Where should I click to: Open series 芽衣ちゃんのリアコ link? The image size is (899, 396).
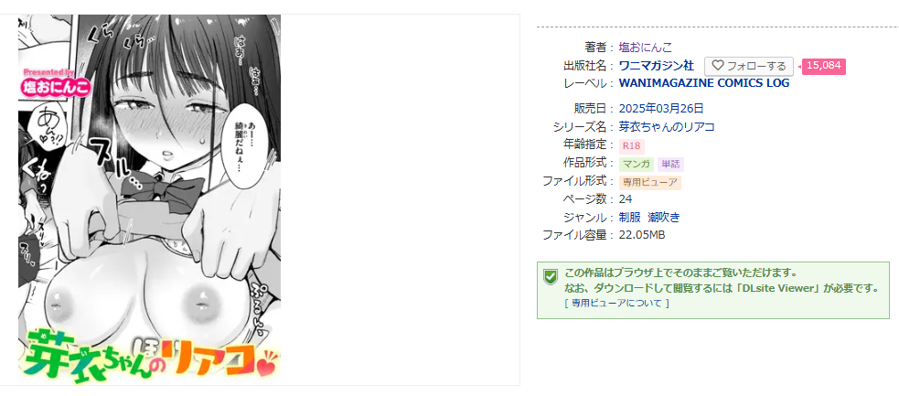667,126
